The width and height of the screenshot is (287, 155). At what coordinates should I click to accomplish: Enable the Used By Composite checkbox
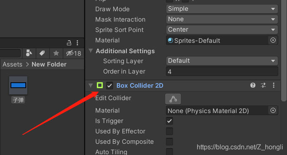[169, 142]
